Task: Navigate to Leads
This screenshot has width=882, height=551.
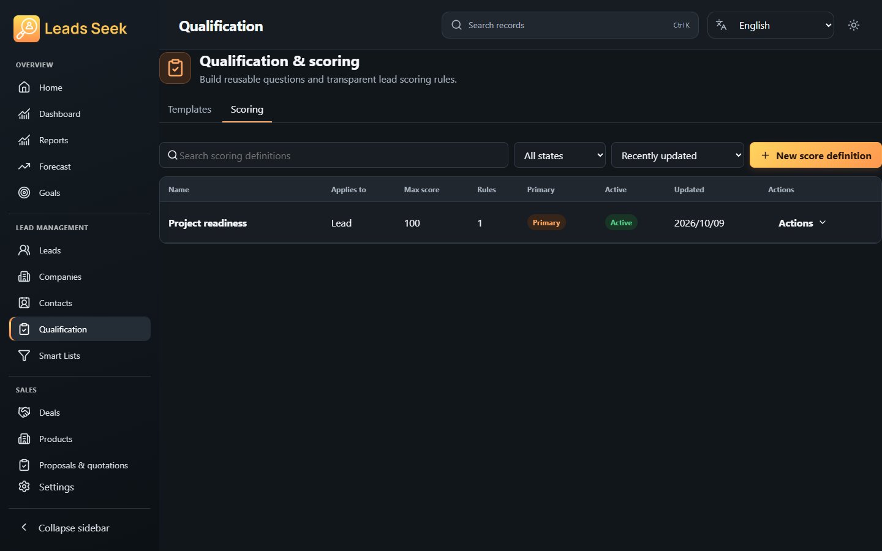Action: tap(80, 250)
